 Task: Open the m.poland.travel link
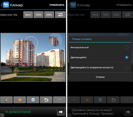click(x=18, y=112)
